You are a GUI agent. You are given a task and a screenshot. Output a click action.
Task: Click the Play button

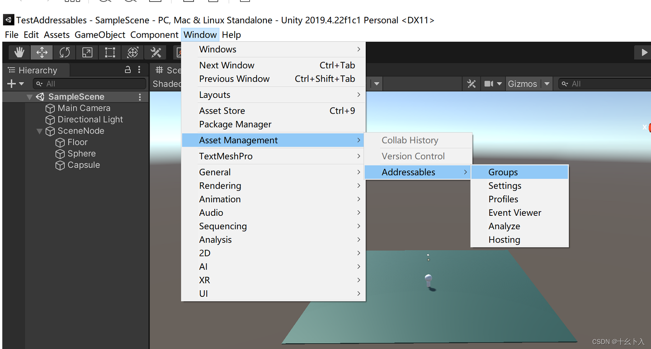(x=644, y=53)
